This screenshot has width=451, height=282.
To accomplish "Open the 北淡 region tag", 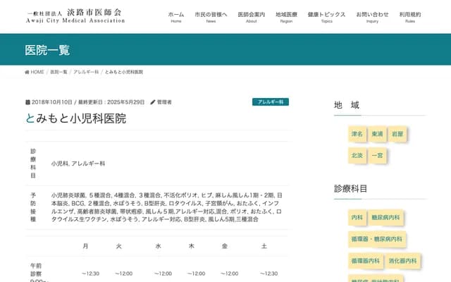I will pos(357,154).
